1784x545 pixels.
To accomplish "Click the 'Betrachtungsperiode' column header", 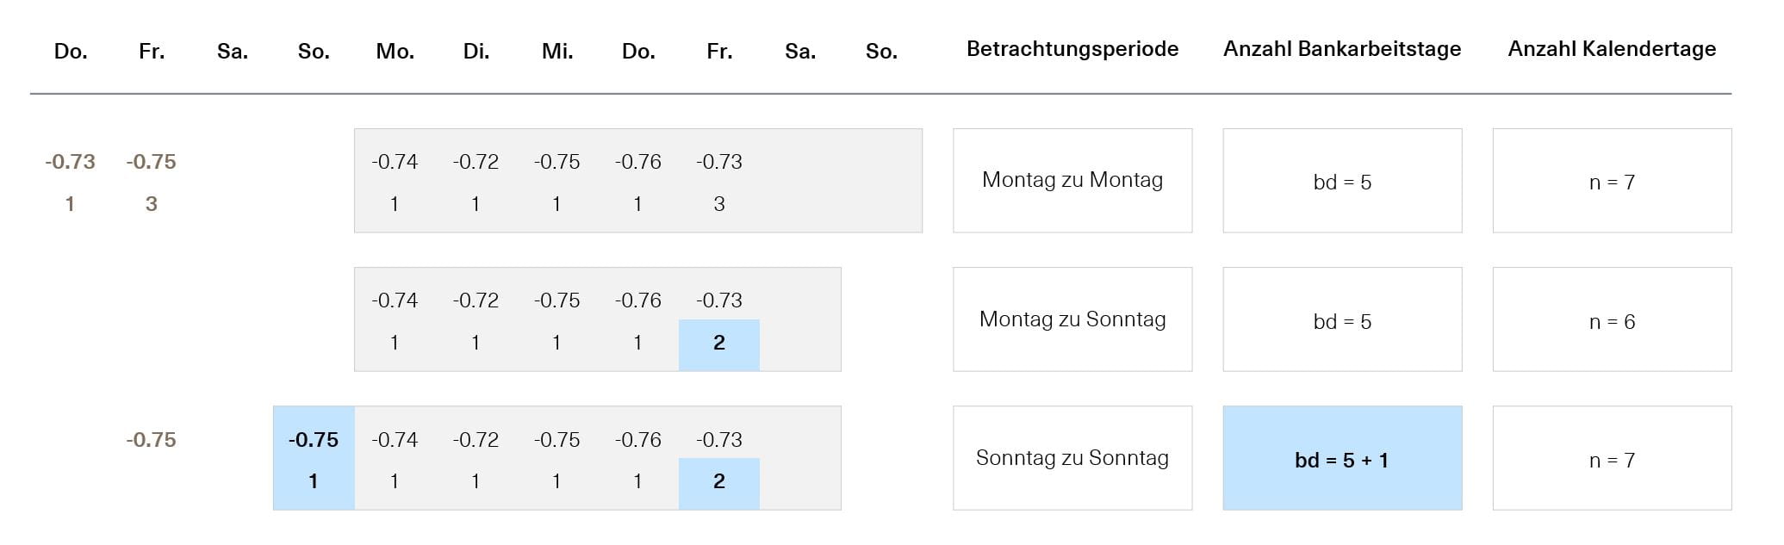I will (1072, 49).
